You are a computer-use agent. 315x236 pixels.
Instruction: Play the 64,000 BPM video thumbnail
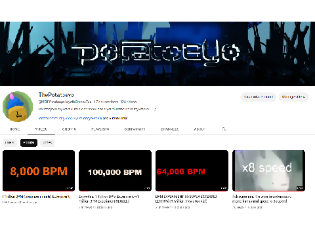192,170
